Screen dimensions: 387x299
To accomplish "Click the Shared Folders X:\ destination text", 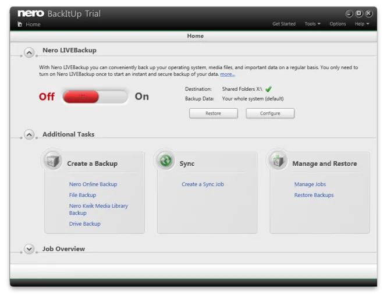I will pyautogui.click(x=242, y=89).
